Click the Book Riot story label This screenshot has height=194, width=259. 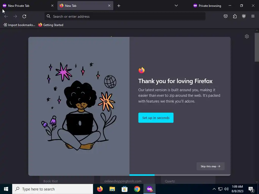click(x=51, y=181)
